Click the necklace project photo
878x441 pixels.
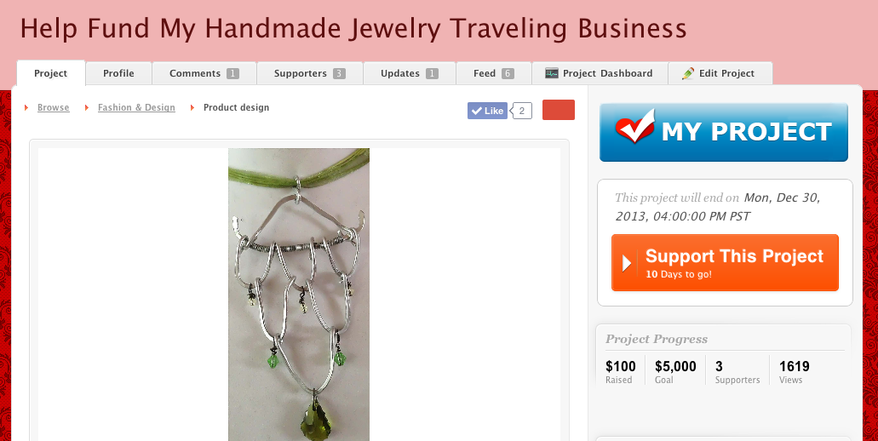point(298,295)
